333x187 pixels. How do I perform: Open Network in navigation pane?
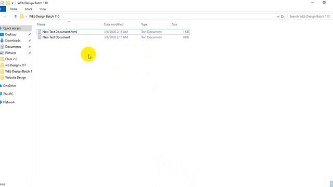[9, 102]
